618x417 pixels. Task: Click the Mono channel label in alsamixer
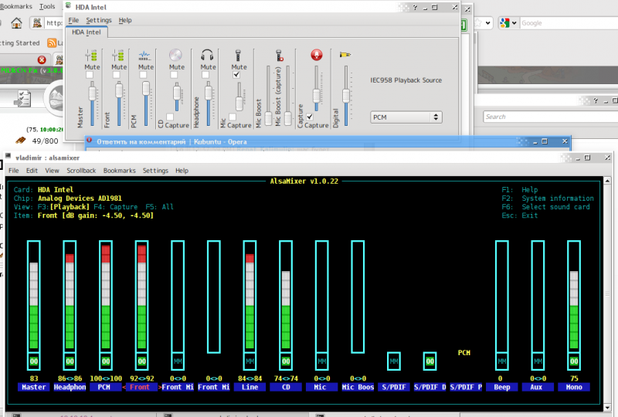pyautogui.click(x=574, y=387)
